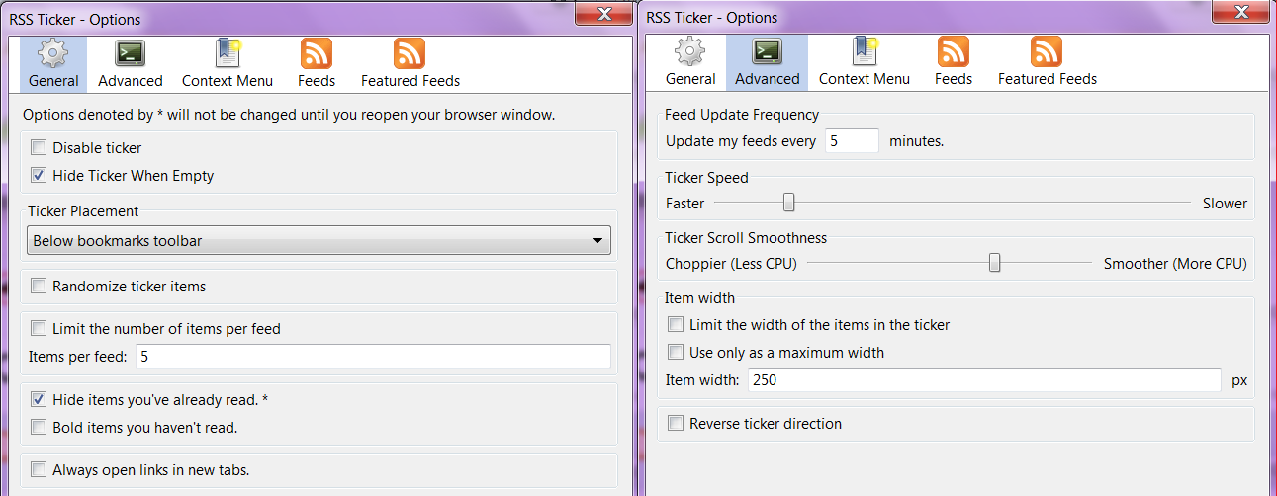Expand the Ticker Placement dropdown
1277x496 pixels.
(x=318, y=240)
